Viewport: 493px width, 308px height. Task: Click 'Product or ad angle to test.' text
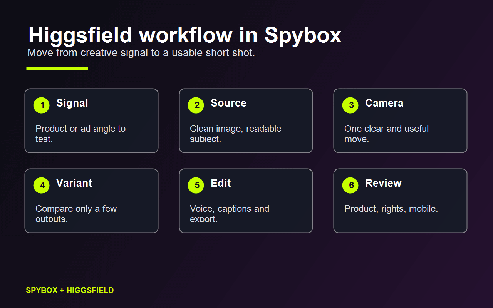[x=80, y=134]
